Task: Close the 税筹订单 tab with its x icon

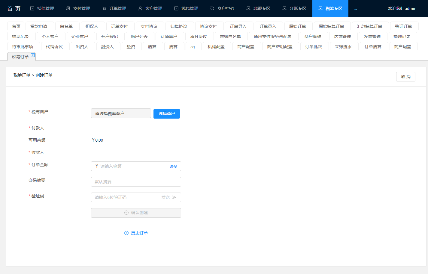Action: [x=33, y=55]
